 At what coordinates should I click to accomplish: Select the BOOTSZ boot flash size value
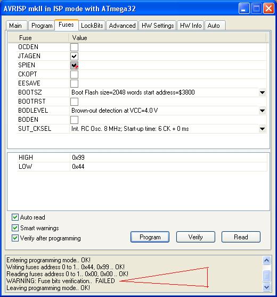(x=133, y=92)
